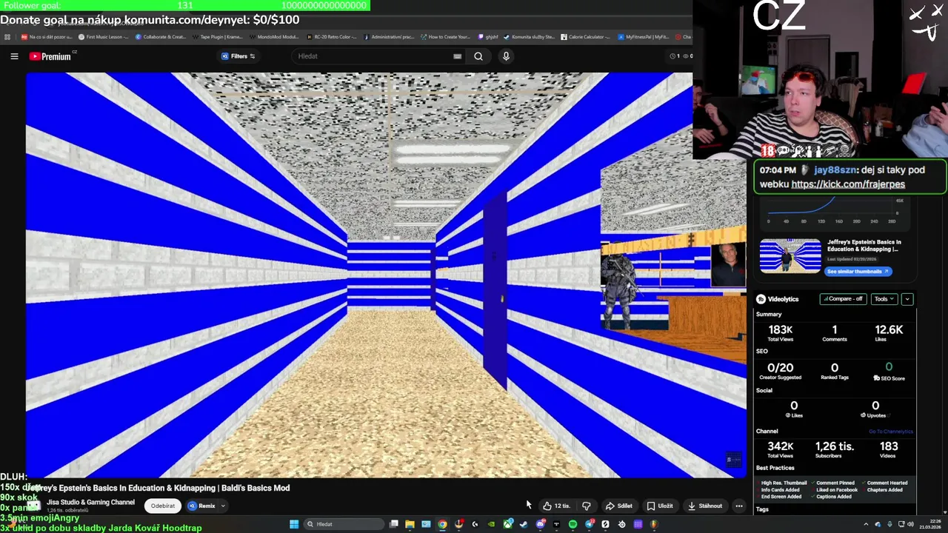The width and height of the screenshot is (948, 533).
Task: Click the video player to pause
Action: [386, 275]
